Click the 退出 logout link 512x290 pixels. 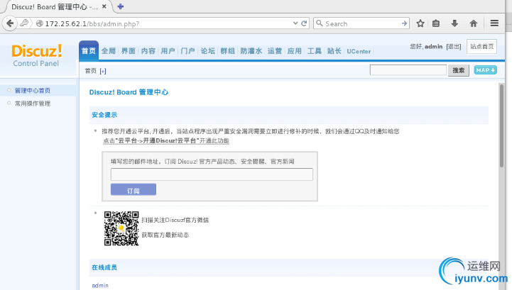[454, 47]
